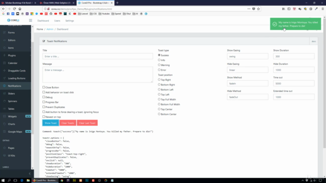
Task: Click the Show Toast button
Action: point(50,123)
